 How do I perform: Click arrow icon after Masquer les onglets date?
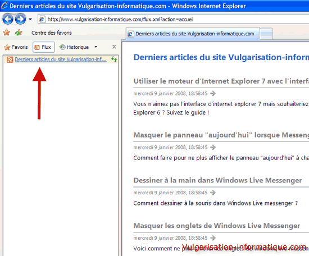pos(213,238)
